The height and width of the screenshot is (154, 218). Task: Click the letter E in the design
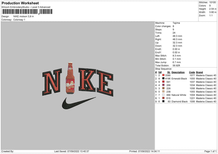click(x=105, y=83)
